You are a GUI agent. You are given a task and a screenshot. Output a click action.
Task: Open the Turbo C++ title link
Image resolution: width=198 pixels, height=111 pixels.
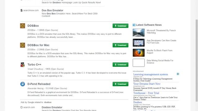pyautogui.click(x=34, y=64)
